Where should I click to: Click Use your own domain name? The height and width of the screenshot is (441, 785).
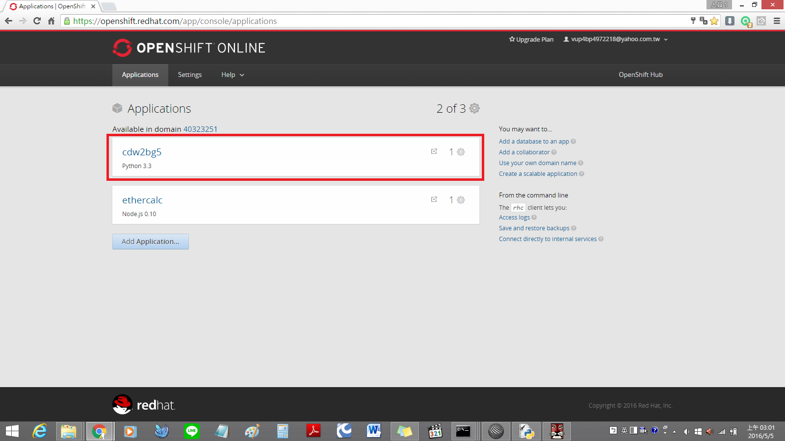[538, 163]
